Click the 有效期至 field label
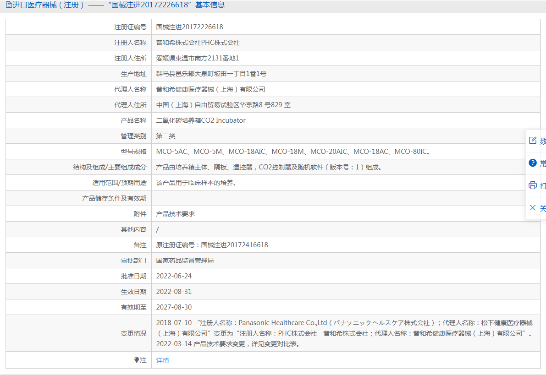 click(x=134, y=307)
